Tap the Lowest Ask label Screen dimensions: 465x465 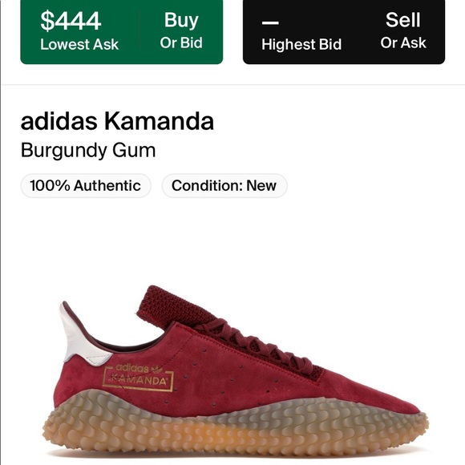pyautogui.click(x=79, y=44)
